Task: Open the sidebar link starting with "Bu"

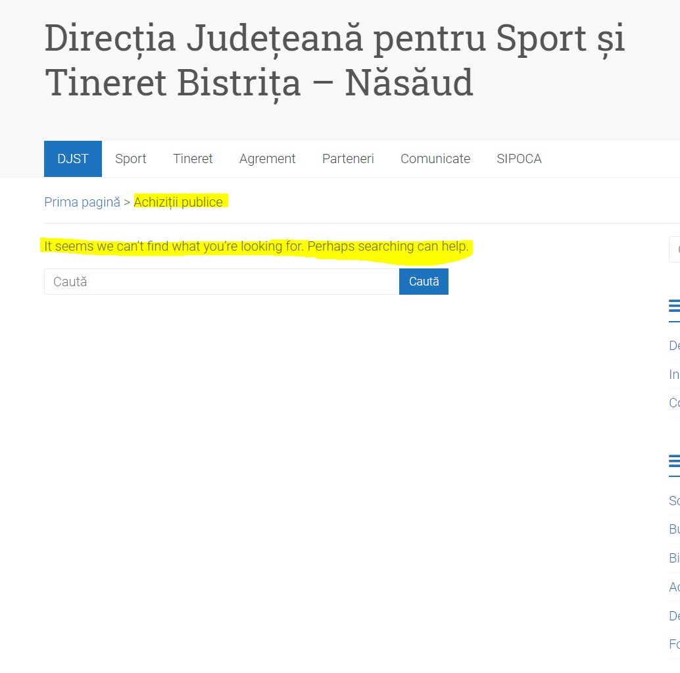Action: coord(674,529)
